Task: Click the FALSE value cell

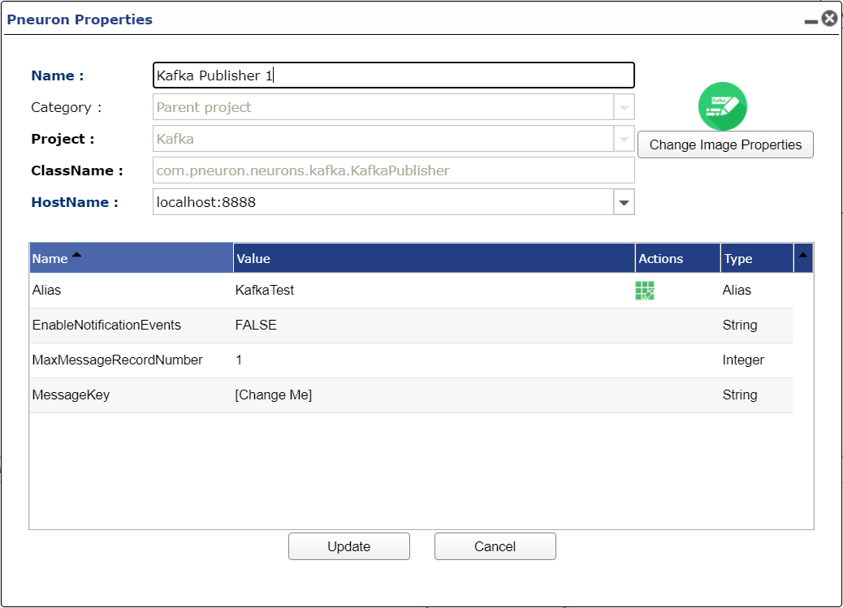Action: point(256,326)
